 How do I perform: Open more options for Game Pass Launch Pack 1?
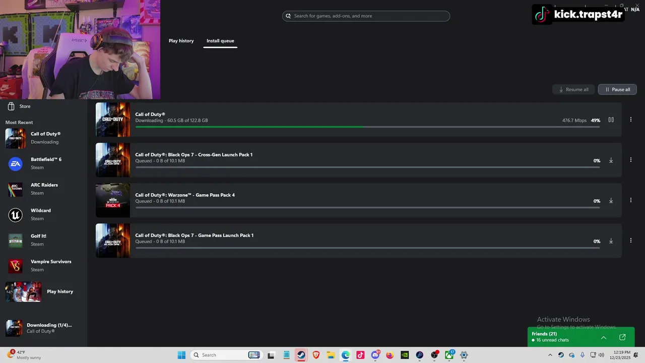pyautogui.click(x=631, y=241)
